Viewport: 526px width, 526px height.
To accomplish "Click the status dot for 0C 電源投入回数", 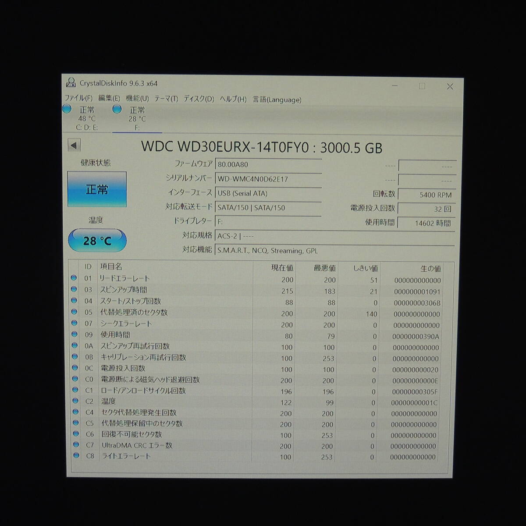I will [75, 367].
